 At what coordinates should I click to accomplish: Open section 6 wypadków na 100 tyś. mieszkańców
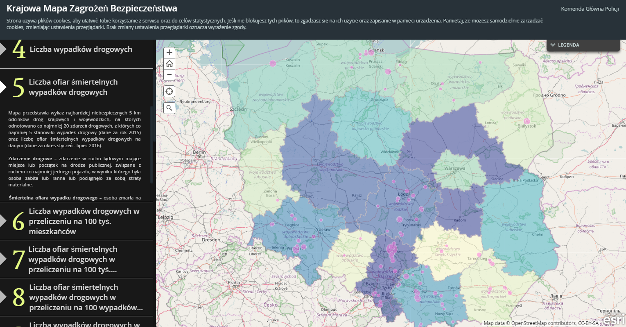pyautogui.click(x=77, y=221)
